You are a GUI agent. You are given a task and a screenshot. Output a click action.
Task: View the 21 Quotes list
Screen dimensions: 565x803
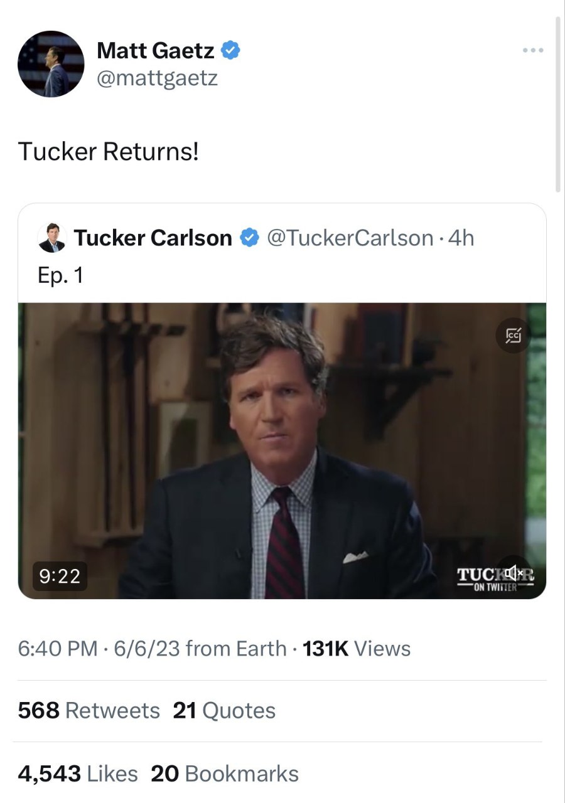[223, 710]
